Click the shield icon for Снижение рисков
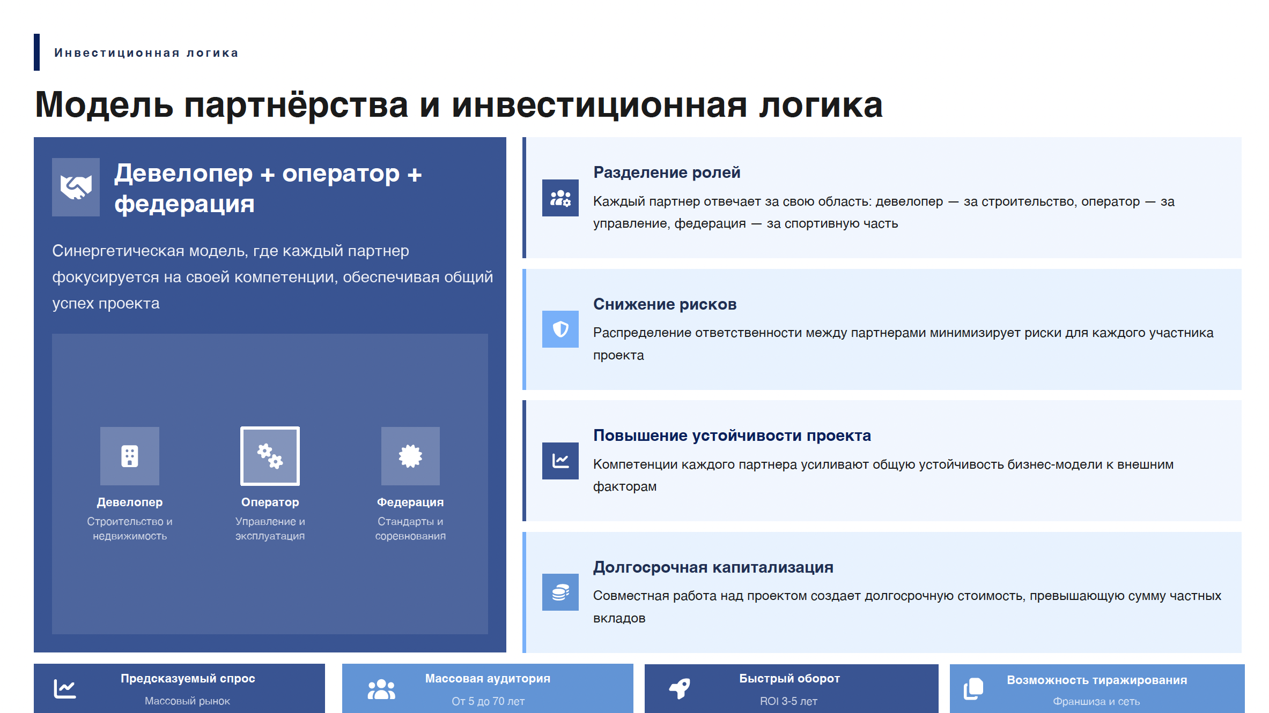The height and width of the screenshot is (713, 1269). click(560, 329)
